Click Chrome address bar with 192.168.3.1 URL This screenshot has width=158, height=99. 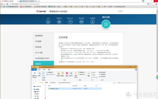pyautogui.click(x=78, y=4)
